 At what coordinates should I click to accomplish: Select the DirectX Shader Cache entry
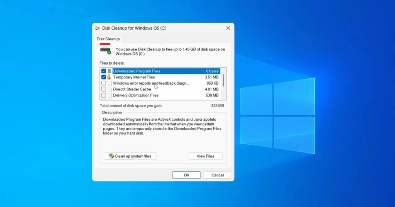tap(160, 89)
